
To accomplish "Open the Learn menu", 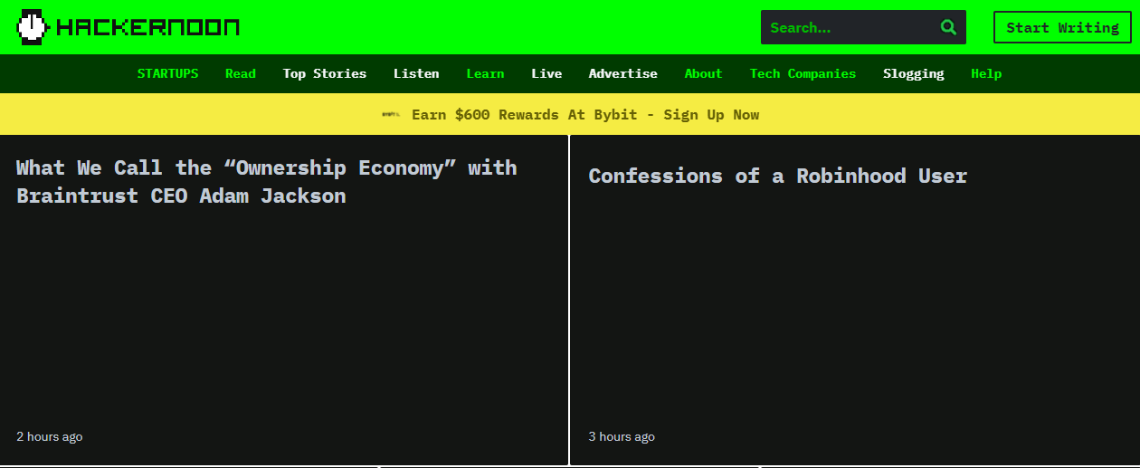I will [x=485, y=73].
